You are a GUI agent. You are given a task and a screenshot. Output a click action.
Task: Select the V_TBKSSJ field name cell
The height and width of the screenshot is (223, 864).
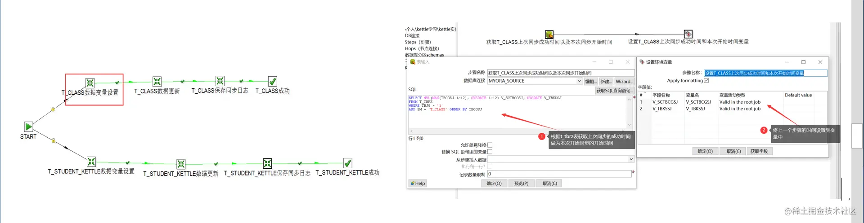662,109
